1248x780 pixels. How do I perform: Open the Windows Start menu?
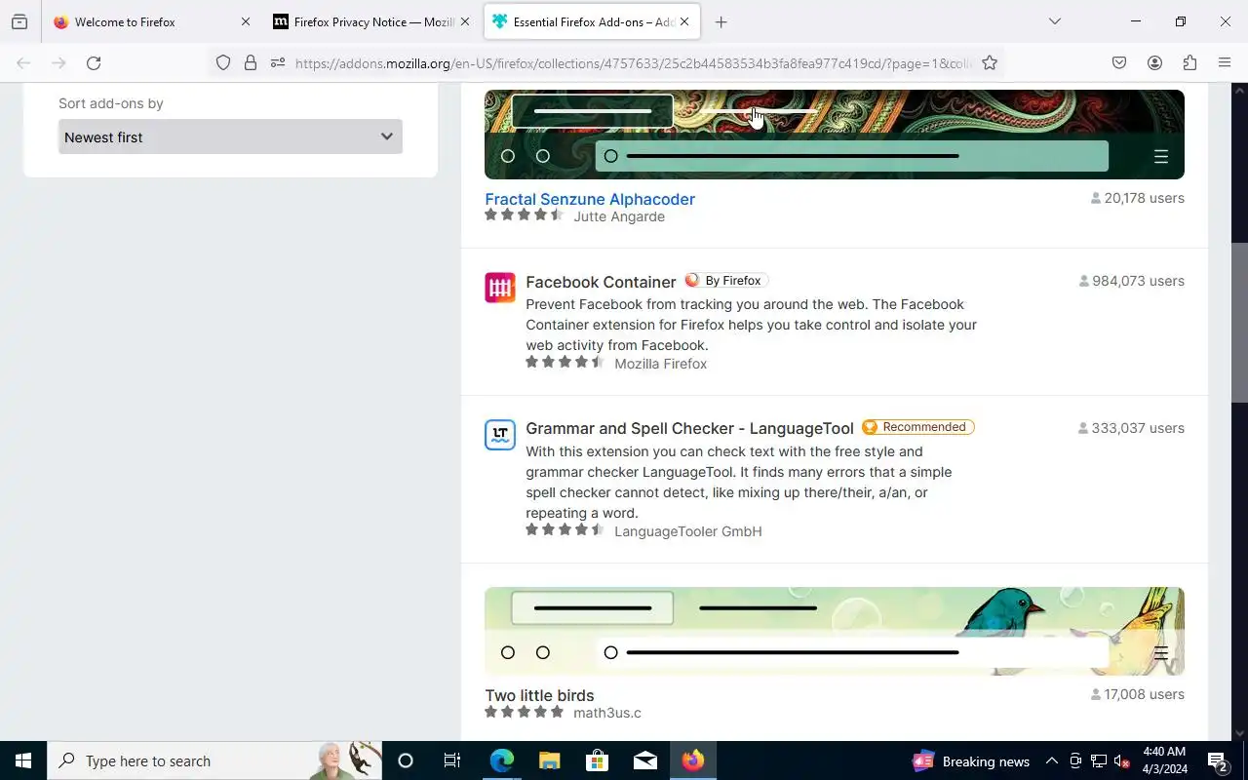(23, 760)
